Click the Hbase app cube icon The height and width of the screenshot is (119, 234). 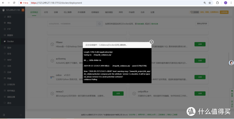point(52,44)
